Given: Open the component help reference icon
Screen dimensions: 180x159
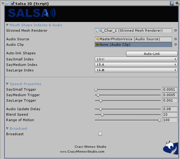Looking at the screenshot, I should [x=172, y=3].
